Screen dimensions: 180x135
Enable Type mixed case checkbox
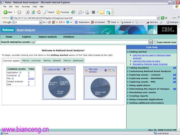tap(155, 42)
